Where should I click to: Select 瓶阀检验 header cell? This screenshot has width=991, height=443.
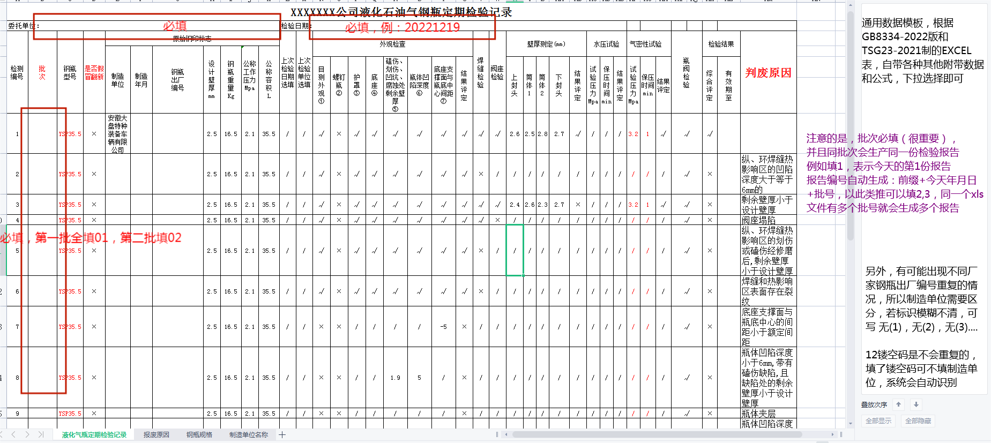[x=687, y=73]
